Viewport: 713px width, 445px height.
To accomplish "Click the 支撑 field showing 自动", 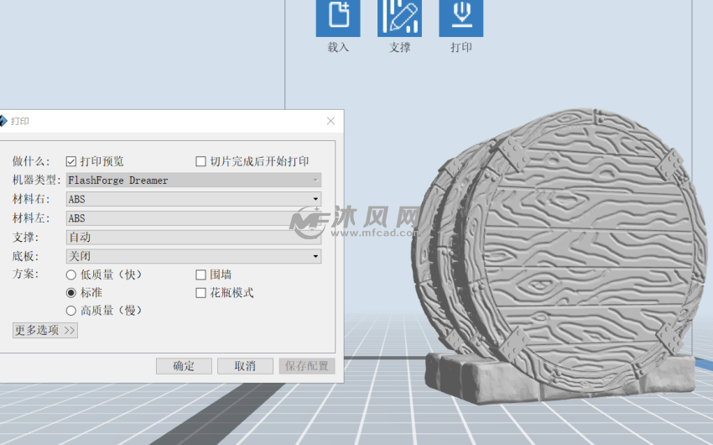I will click(x=193, y=238).
